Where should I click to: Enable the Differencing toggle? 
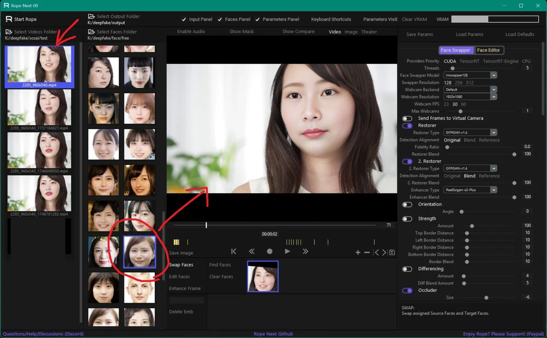click(407, 269)
